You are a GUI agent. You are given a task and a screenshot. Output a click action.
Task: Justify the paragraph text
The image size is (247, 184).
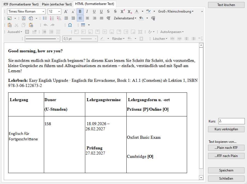point(102,18)
